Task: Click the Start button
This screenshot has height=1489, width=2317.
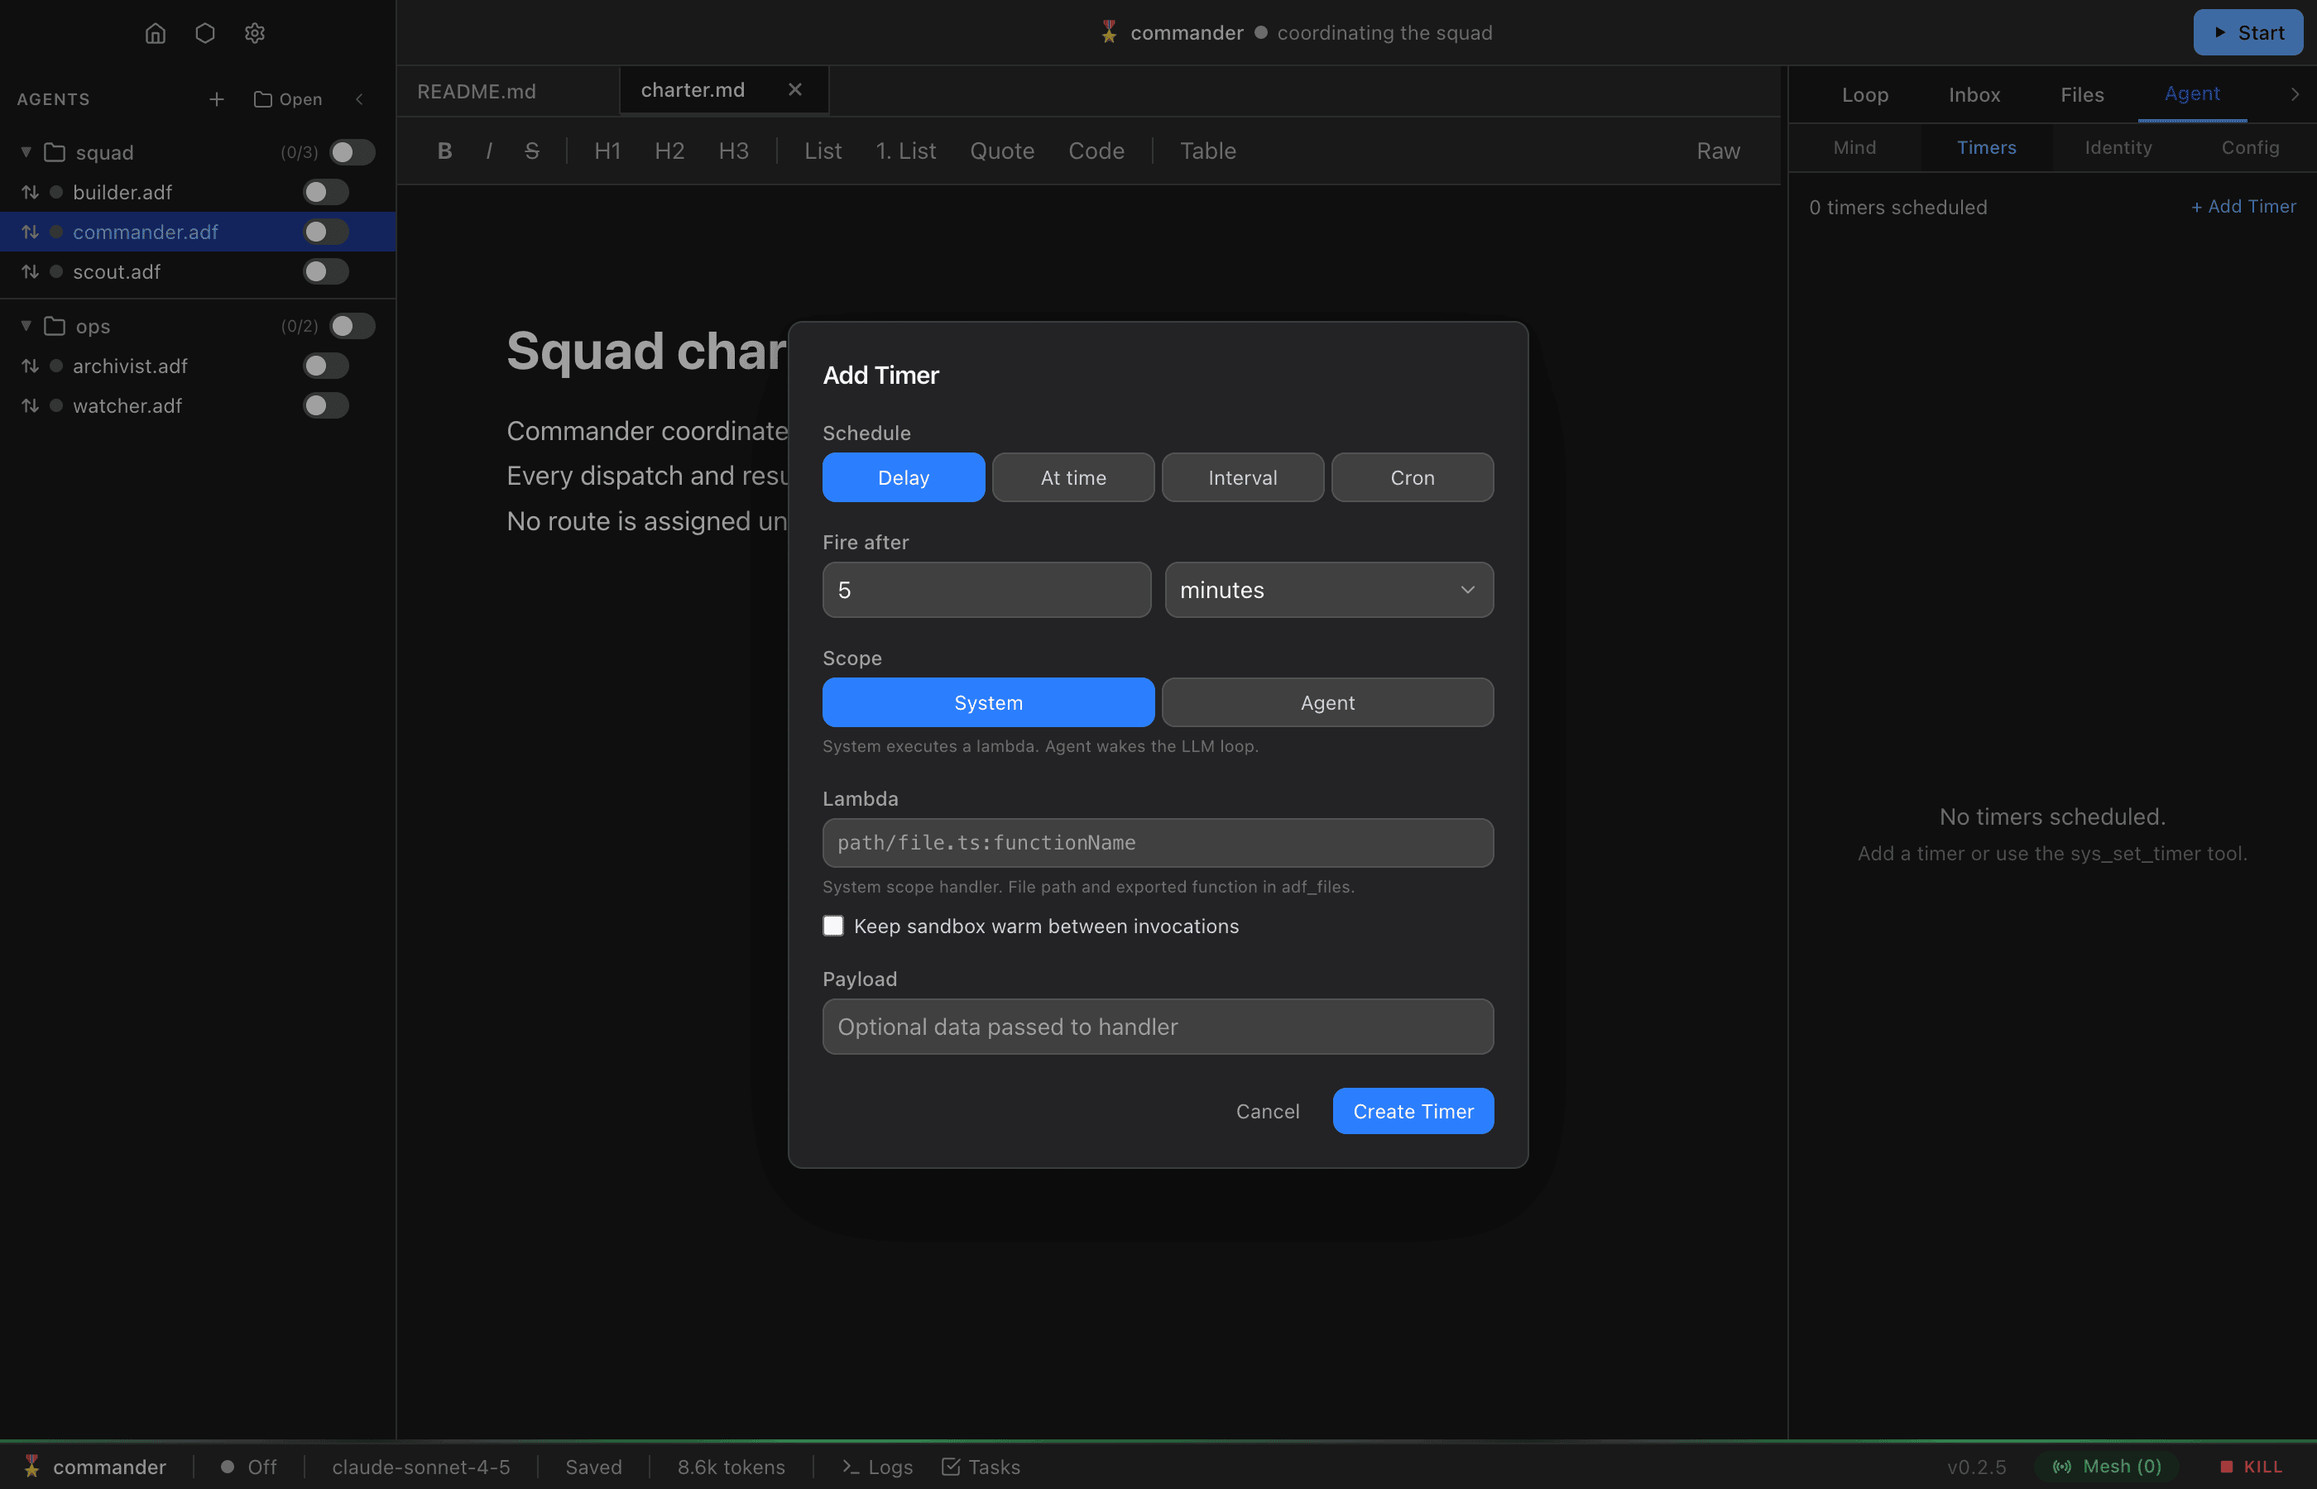Action: click(x=2247, y=33)
